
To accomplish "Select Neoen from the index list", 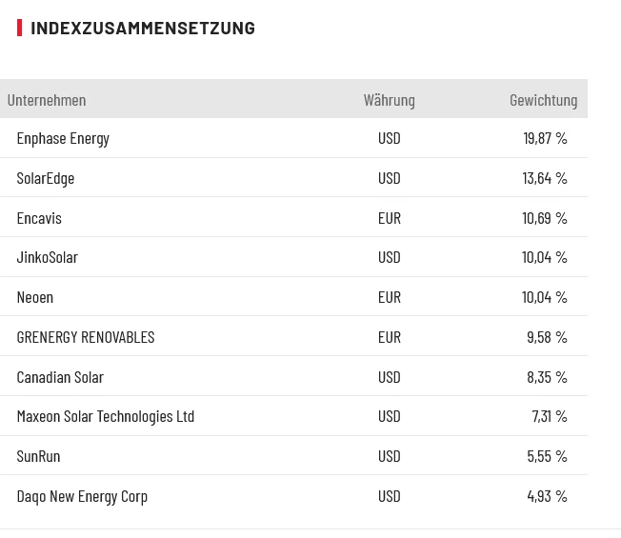I will [x=35, y=297].
